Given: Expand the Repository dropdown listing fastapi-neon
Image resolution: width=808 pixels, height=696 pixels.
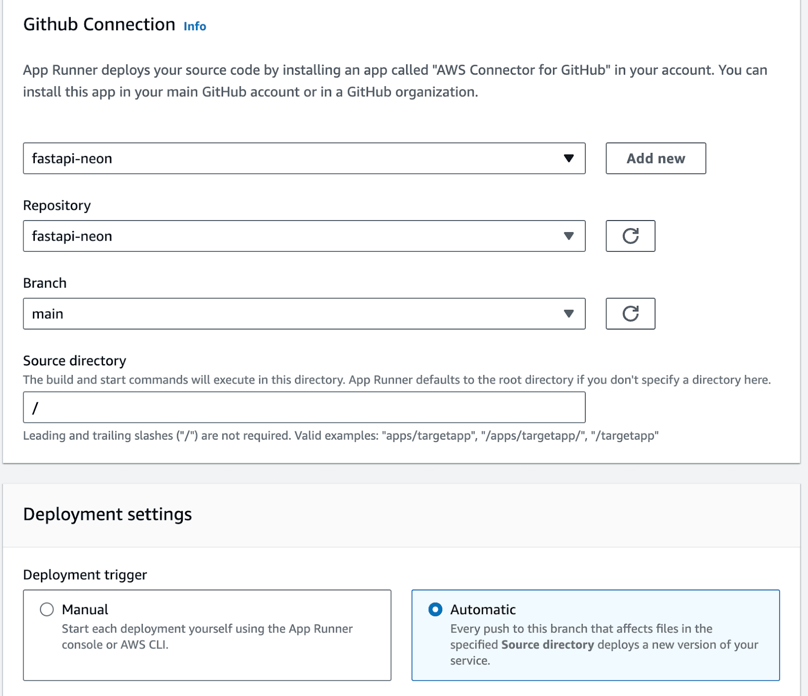Looking at the screenshot, I should click(x=303, y=236).
